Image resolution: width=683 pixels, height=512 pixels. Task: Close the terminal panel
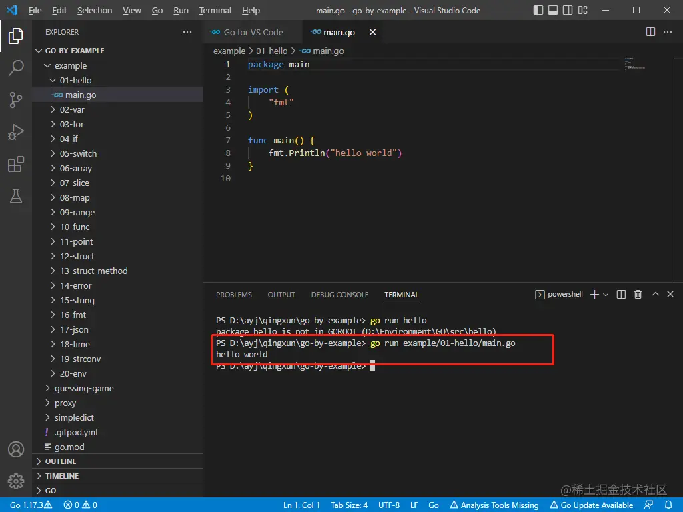point(670,294)
